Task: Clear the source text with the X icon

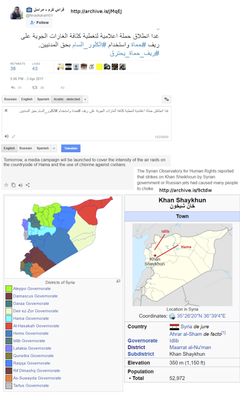Action: (6, 110)
